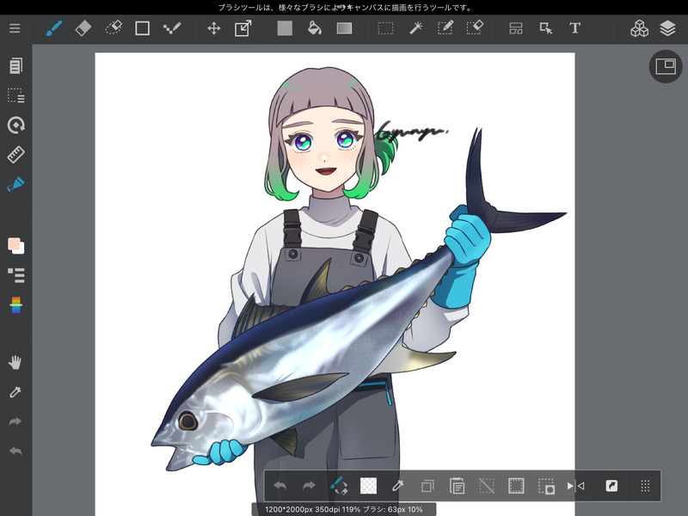Open the document pages icon in sidebar
The height and width of the screenshot is (516, 688).
click(15, 66)
